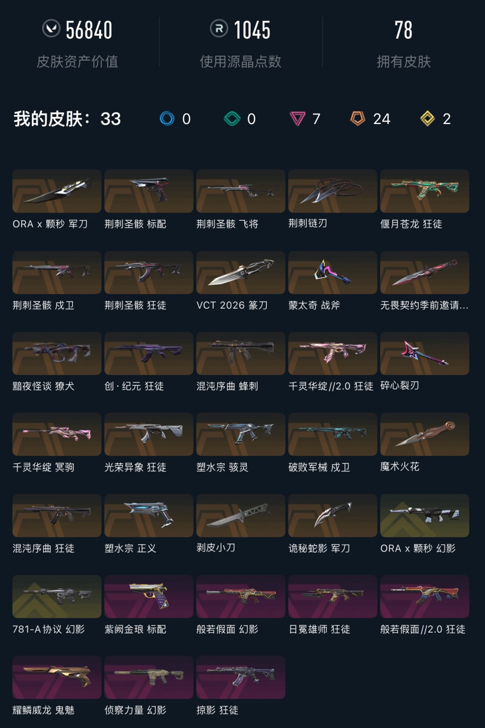The image size is (485, 728).
Task: Click the yellow Ultra tier diamond icon
Action: pos(427,119)
